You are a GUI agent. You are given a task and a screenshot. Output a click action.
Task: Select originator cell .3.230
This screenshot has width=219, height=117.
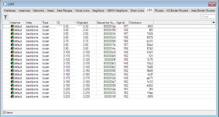[86, 97]
